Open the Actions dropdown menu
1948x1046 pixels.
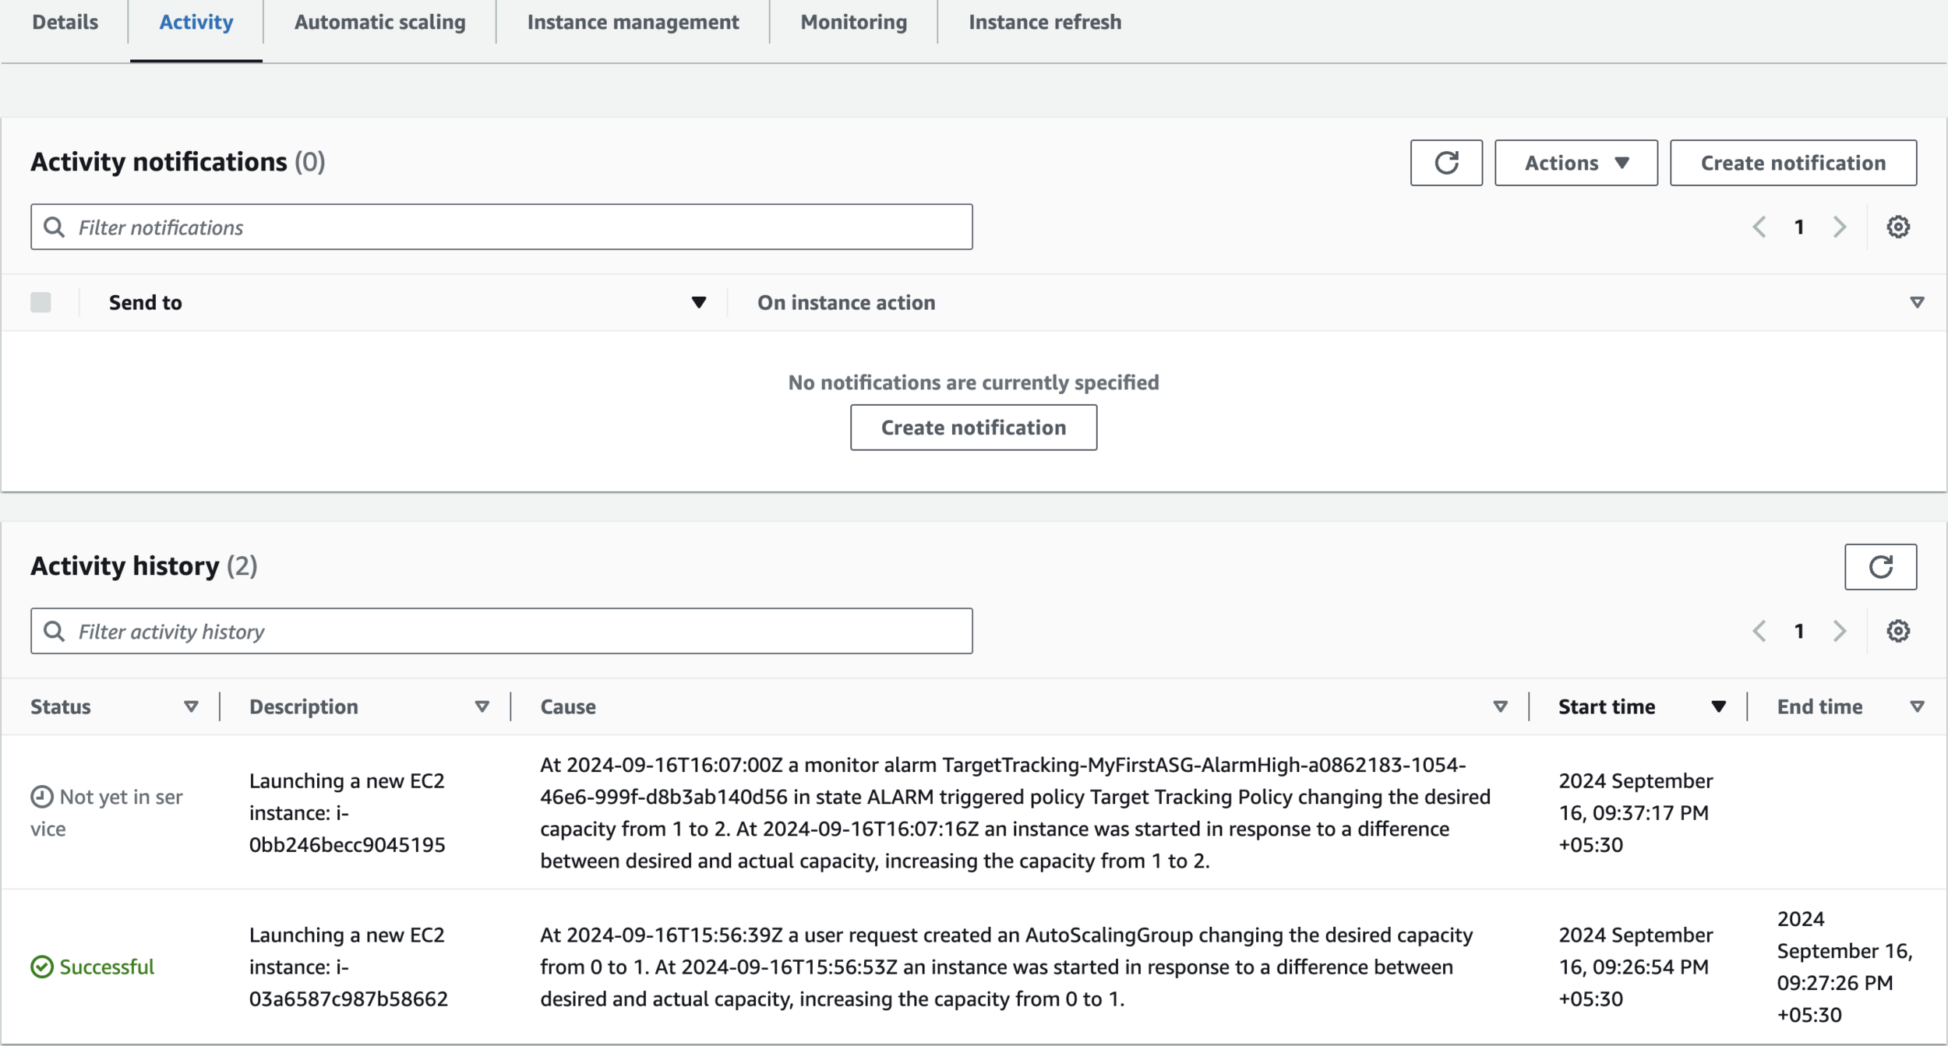pos(1575,163)
